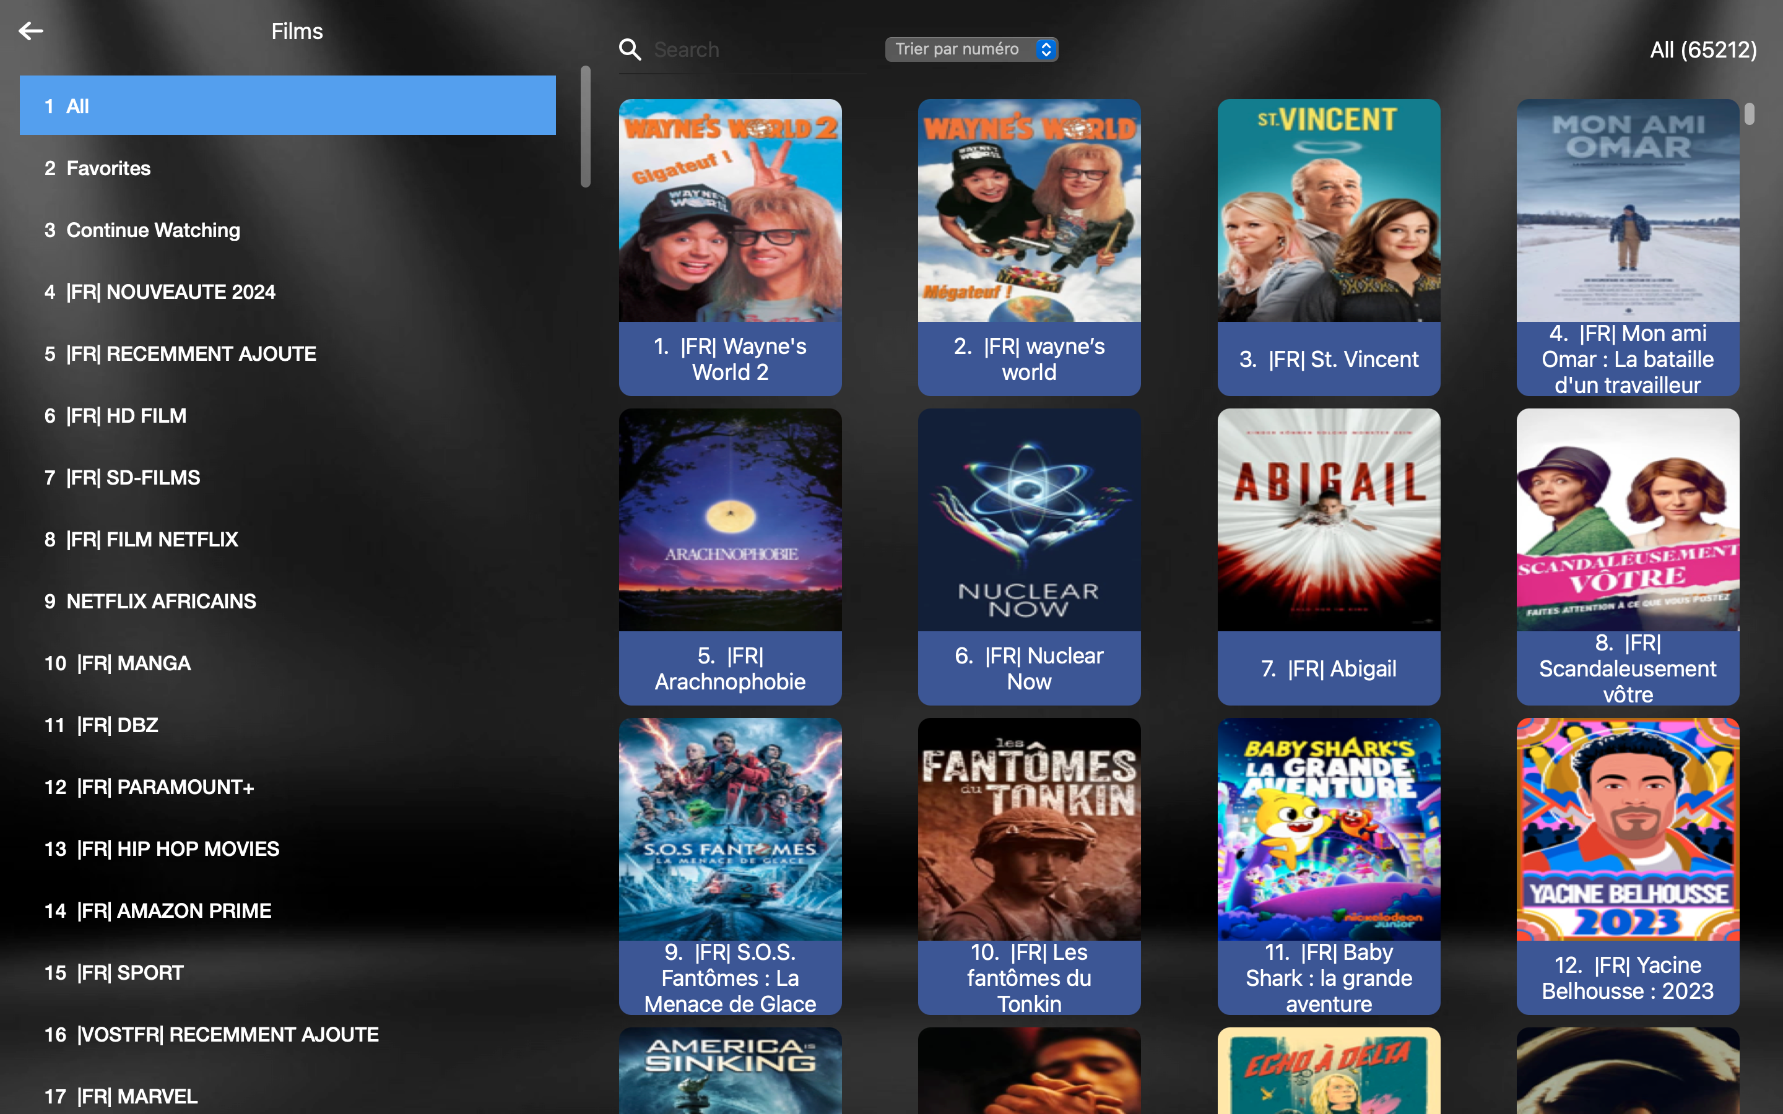Open the 'Trier par numéro' dropdown menu
The width and height of the screenshot is (1783, 1114).
[x=972, y=50]
